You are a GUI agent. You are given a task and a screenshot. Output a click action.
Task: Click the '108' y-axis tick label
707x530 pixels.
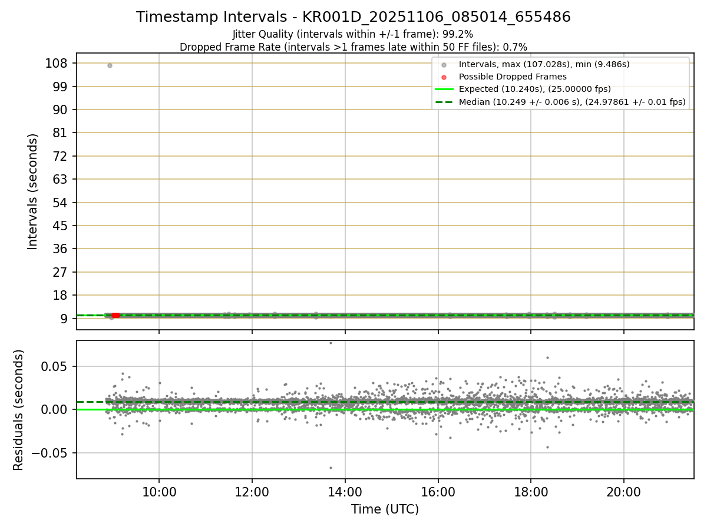click(57, 63)
